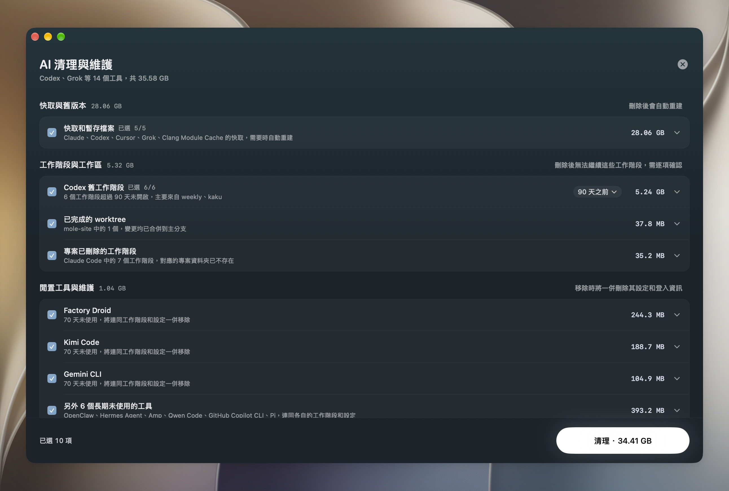This screenshot has height=491, width=729.
Task: Uncheck the Factory Droid checkbox
Action: pos(52,315)
